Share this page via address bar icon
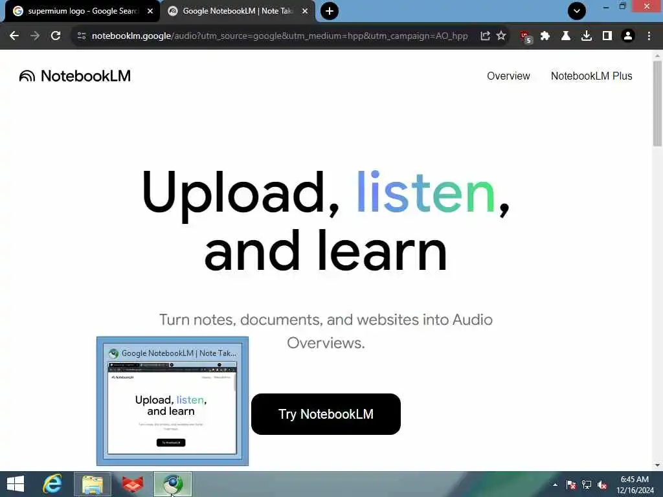 pyautogui.click(x=485, y=36)
